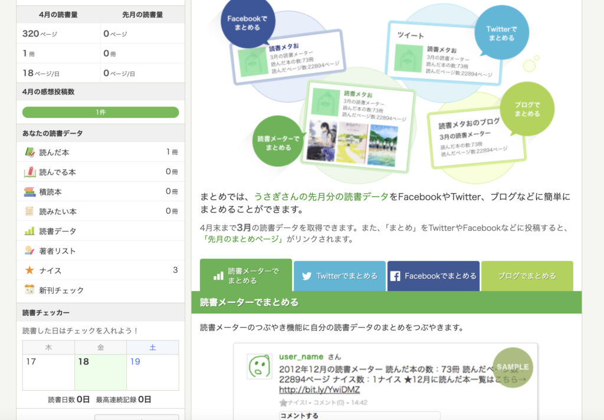This screenshot has width=604, height=420.
Task: Open the http://bit.ly/YwiDMZ link
Action: coord(319,390)
